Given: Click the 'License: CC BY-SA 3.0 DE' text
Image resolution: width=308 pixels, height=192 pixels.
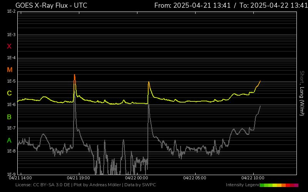Looking at the screenshot, I should [x=43, y=185].
